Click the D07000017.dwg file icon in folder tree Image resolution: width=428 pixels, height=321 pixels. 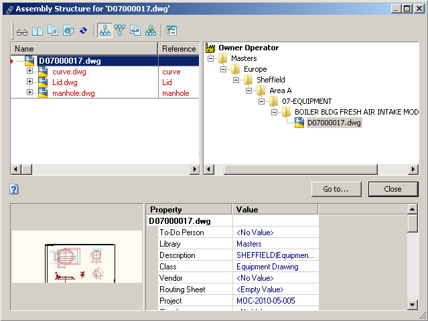click(x=299, y=123)
